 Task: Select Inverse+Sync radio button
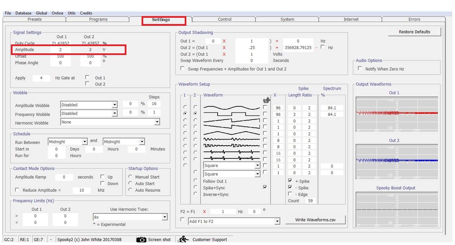coord(196,194)
